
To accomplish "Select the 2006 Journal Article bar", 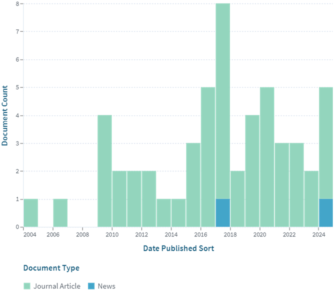I will tap(60, 213).
